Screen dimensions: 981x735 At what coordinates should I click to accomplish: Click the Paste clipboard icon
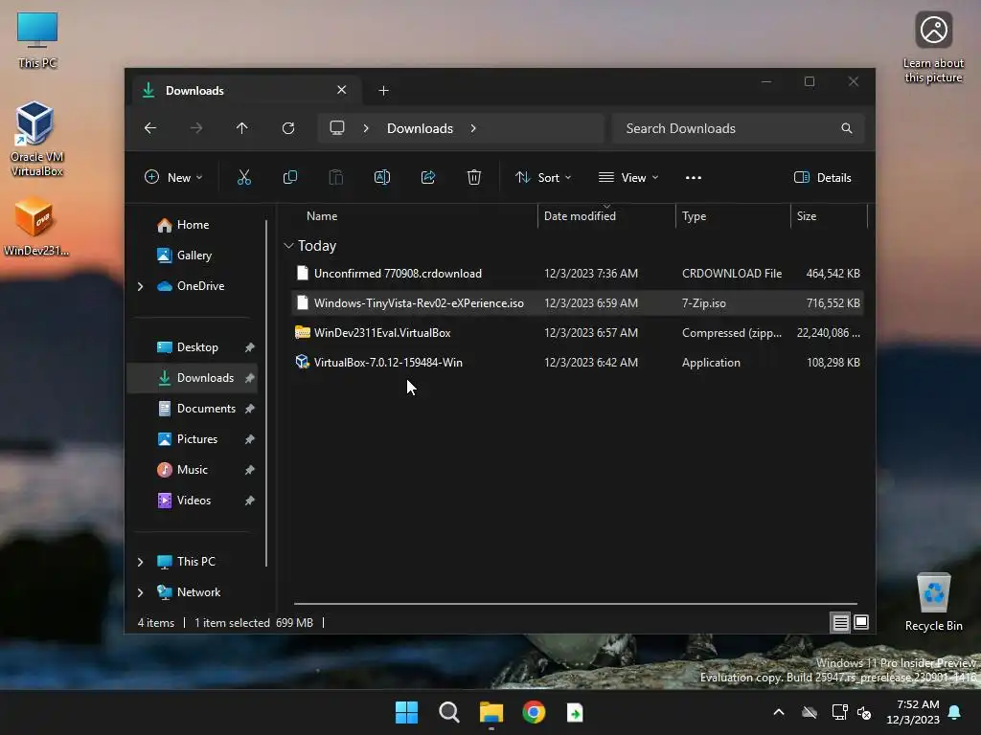pos(336,177)
